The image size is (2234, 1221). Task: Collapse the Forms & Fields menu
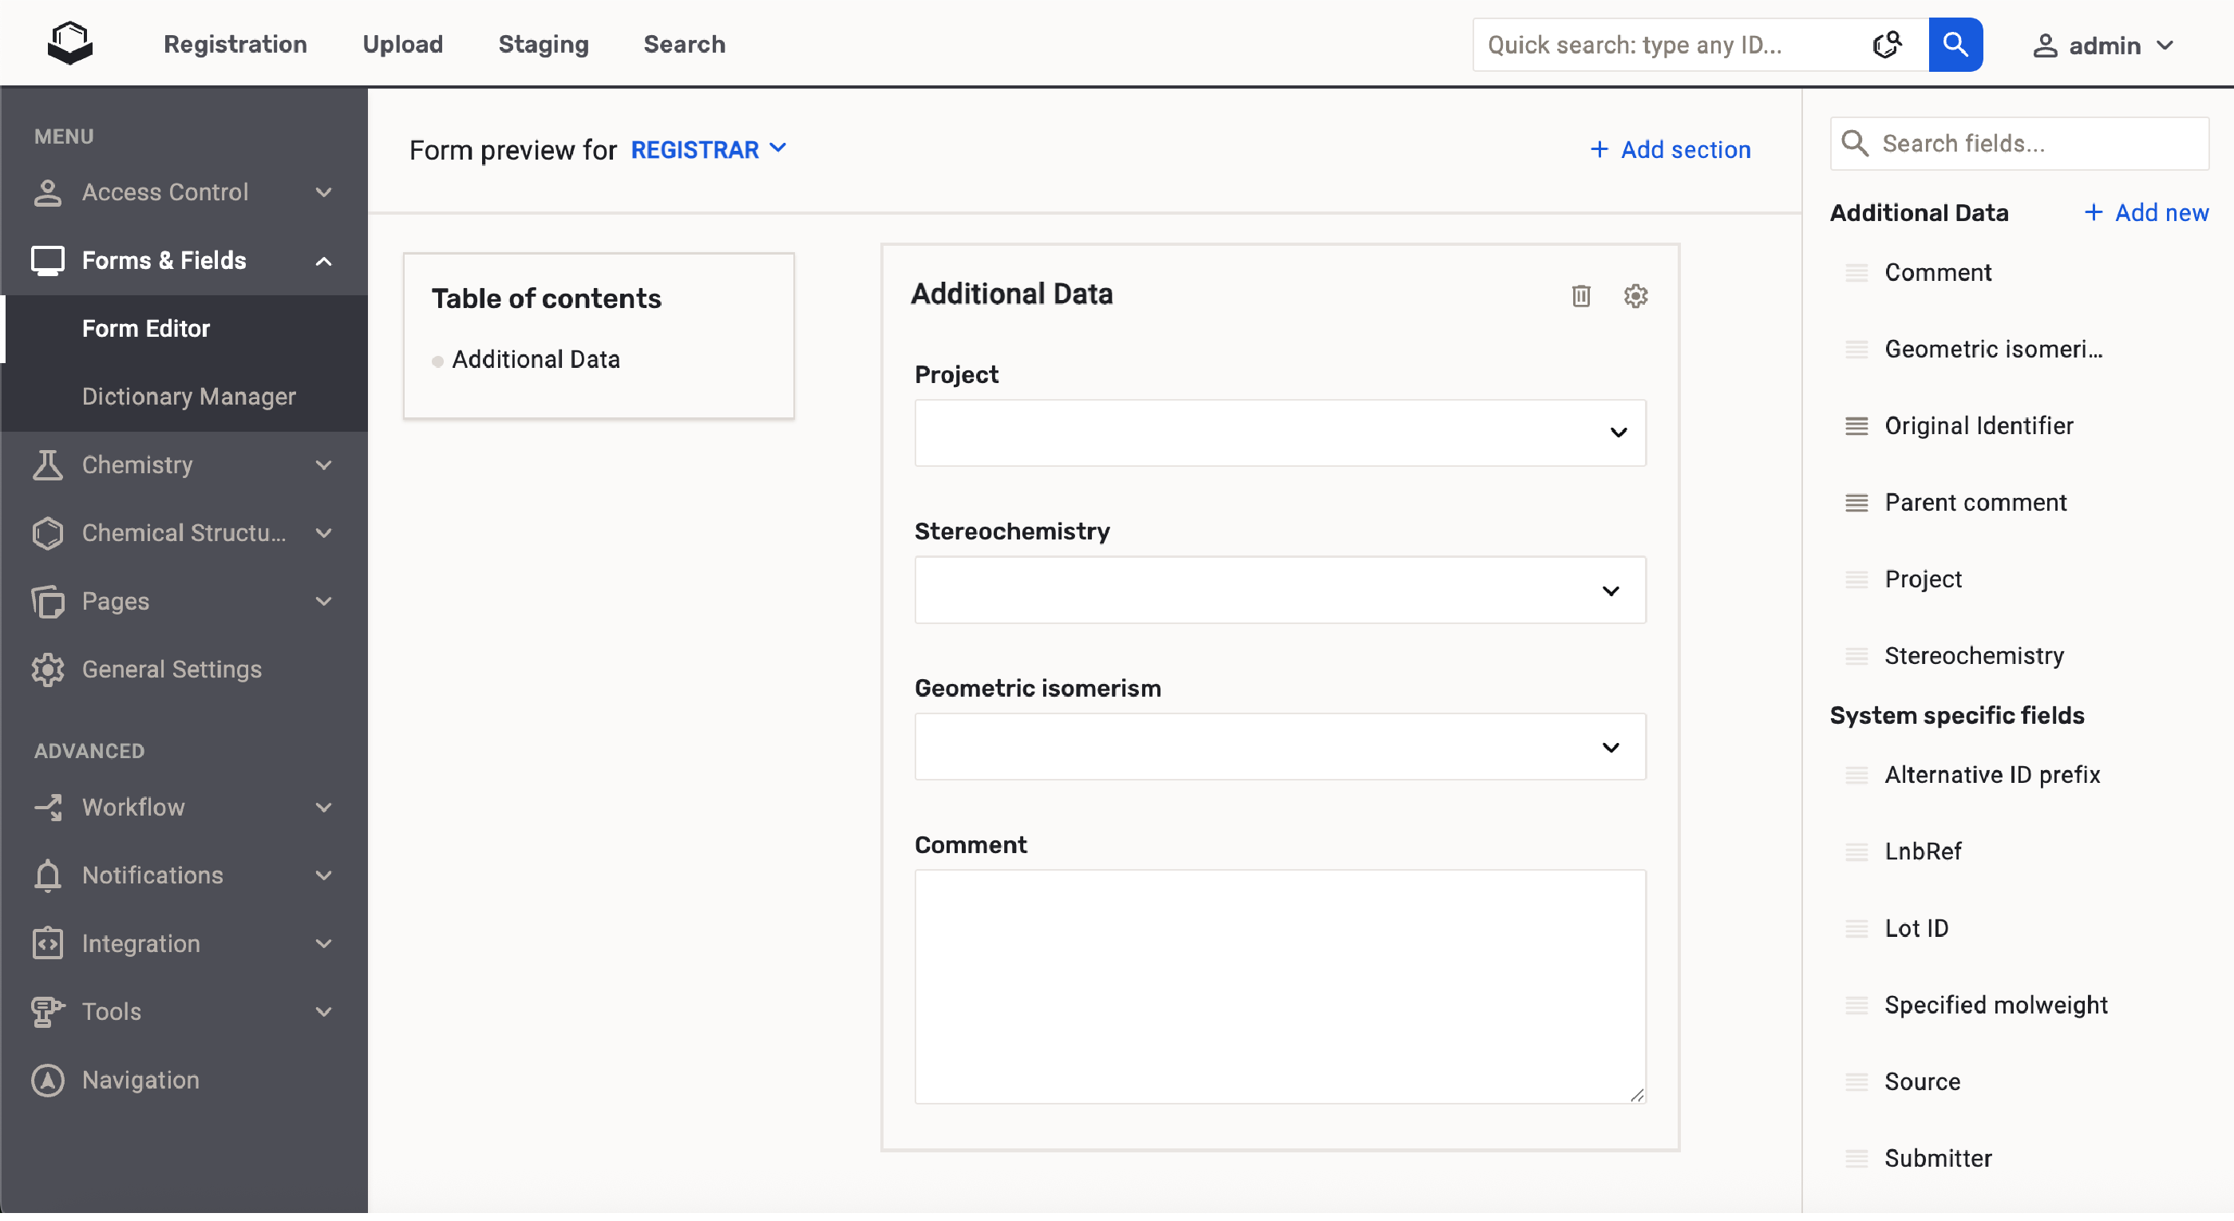coord(323,261)
